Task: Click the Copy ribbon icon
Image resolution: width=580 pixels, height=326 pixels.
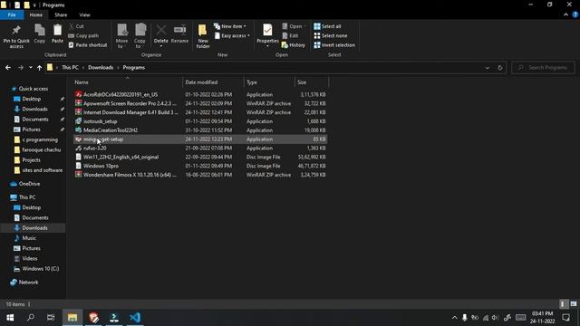Action: click(40, 34)
